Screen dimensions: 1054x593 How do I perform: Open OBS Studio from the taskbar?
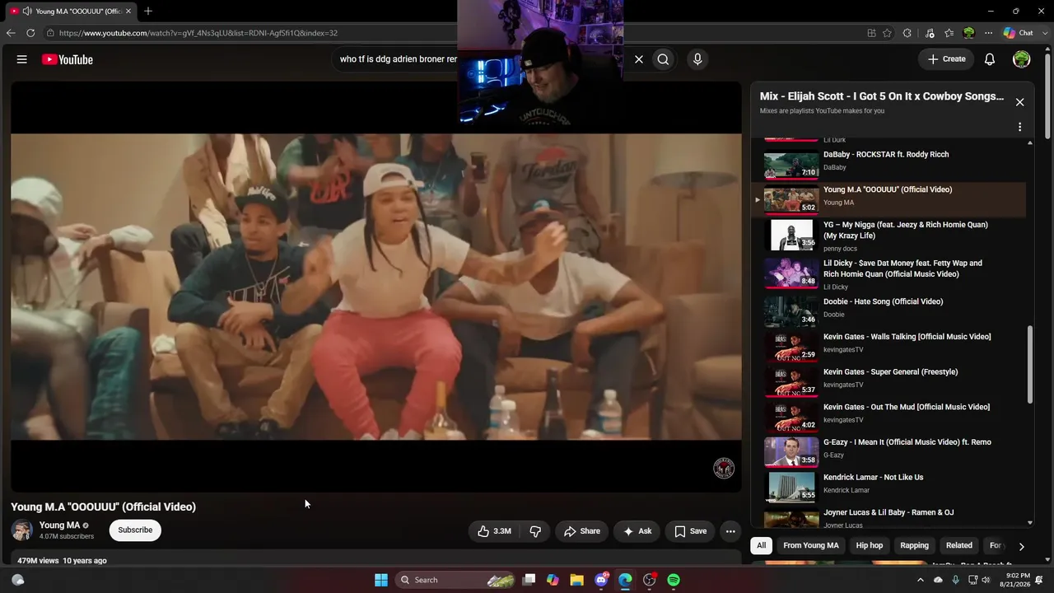pos(650,580)
